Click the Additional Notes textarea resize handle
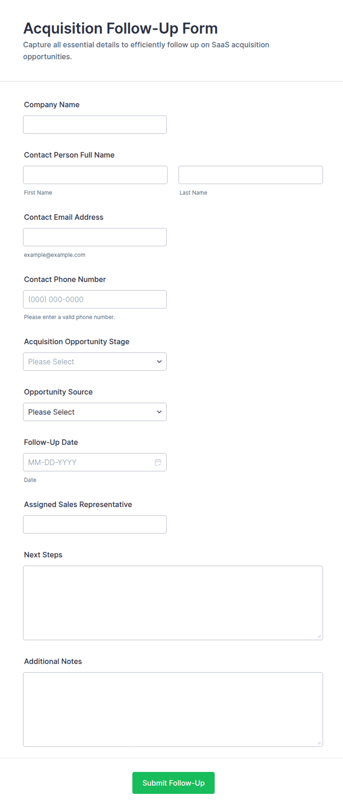The height and width of the screenshot is (812, 343). [x=319, y=743]
